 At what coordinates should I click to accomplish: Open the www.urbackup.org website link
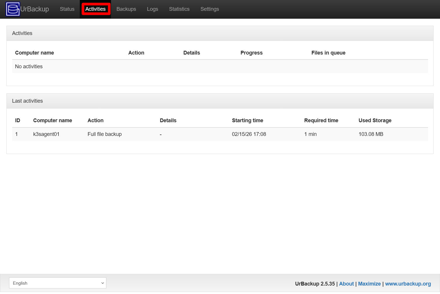(x=408, y=283)
